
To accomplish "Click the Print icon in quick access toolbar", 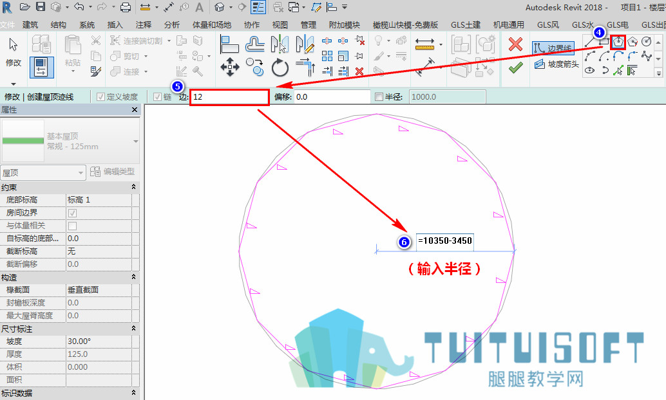I will pyautogui.click(x=126, y=7).
